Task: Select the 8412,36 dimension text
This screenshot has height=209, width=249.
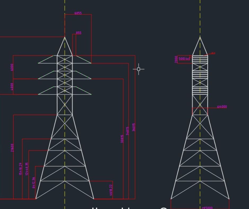Action: [34, 183]
